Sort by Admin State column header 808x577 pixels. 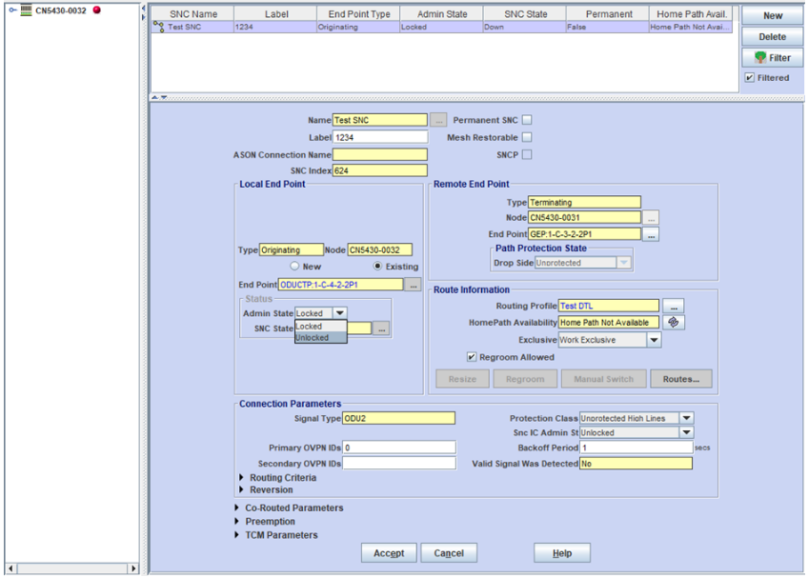pos(441,14)
